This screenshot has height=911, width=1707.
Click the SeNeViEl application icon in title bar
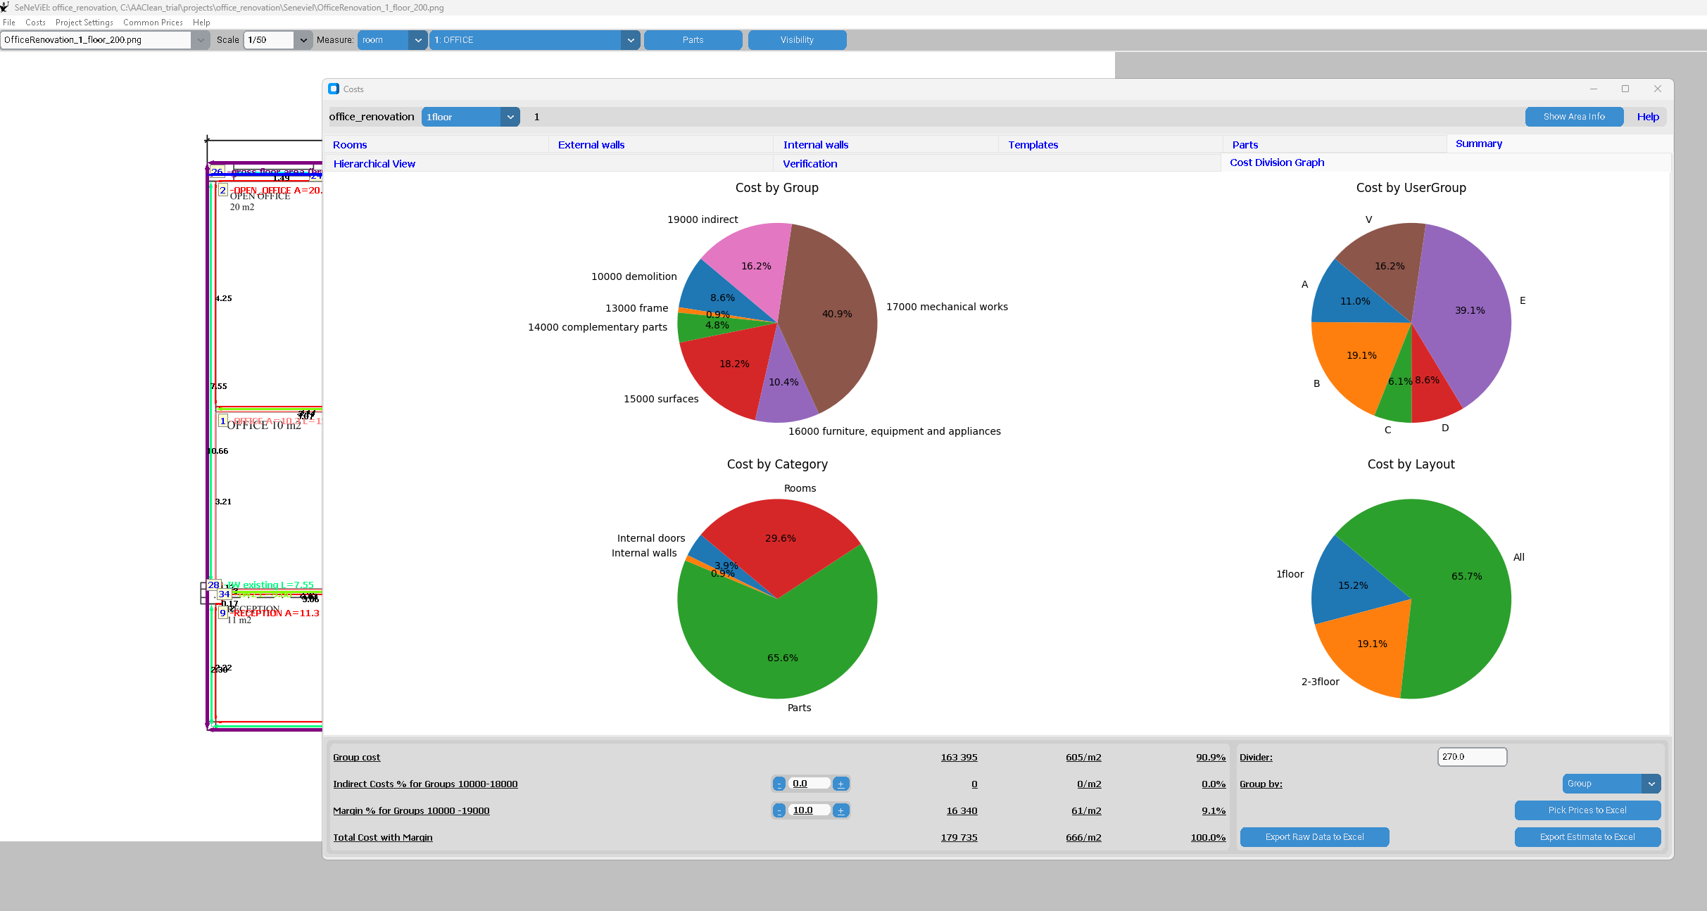[x=6, y=7]
